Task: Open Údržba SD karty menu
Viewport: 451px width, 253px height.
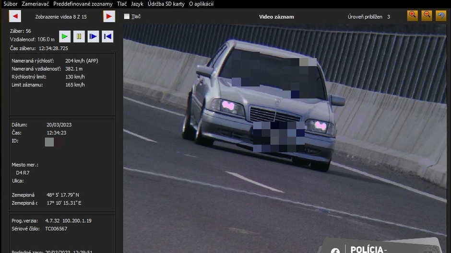Action: click(166, 4)
